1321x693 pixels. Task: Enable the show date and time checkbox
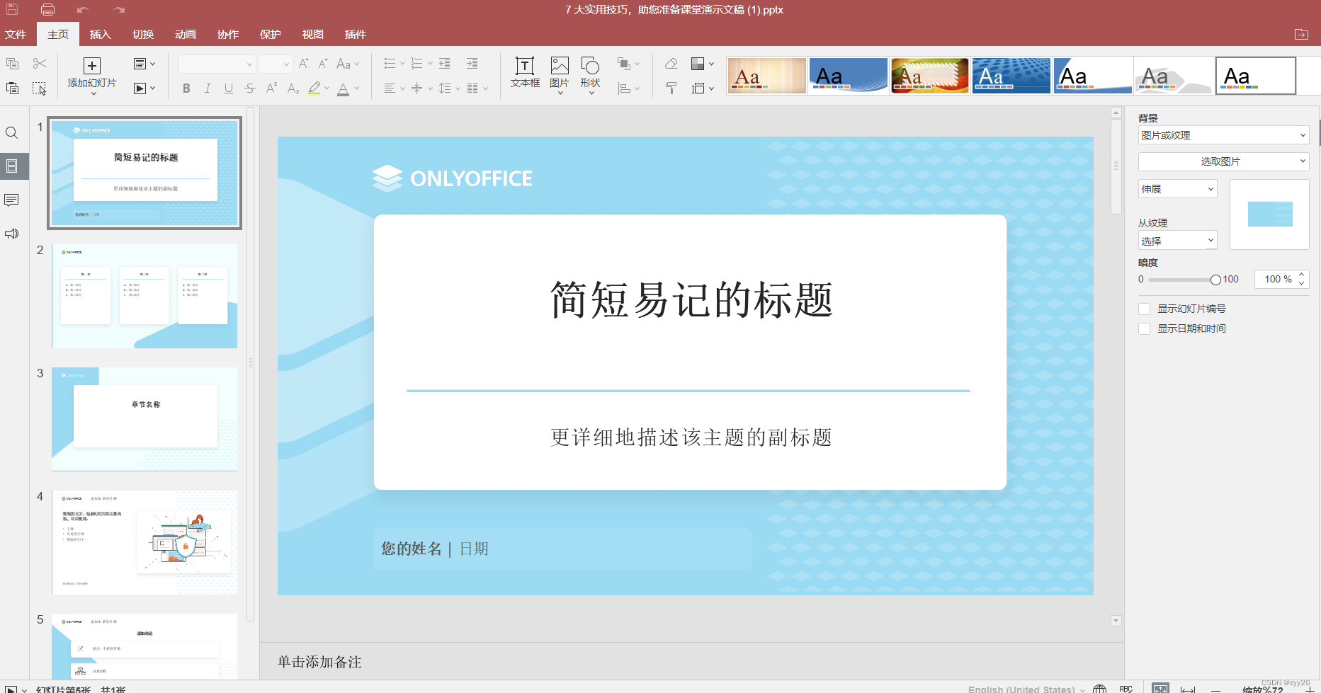(x=1144, y=328)
